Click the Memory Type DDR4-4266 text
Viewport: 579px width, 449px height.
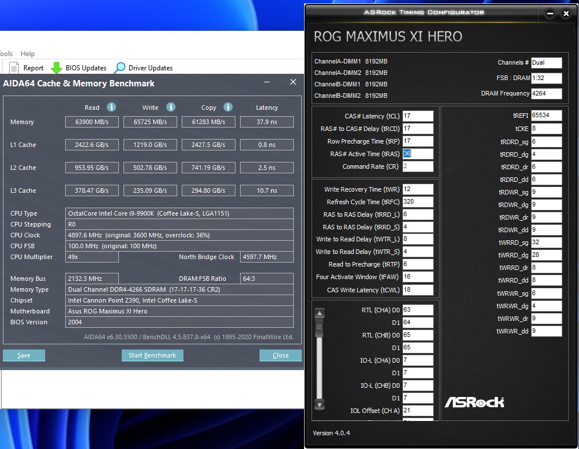click(x=179, y=289)
